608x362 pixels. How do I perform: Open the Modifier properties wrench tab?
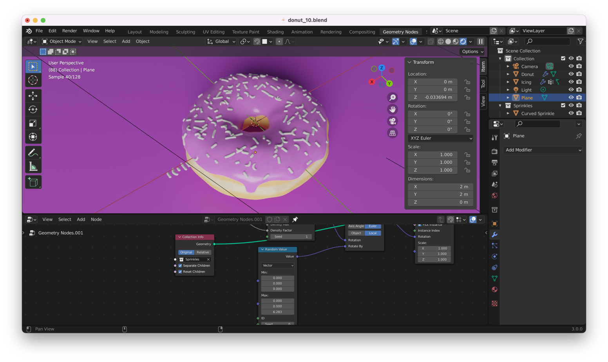494,234
